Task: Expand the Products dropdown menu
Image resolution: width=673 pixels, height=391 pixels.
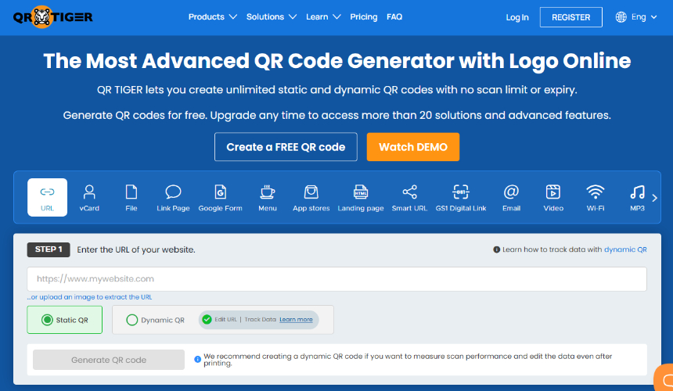Action: click(212, 16)
